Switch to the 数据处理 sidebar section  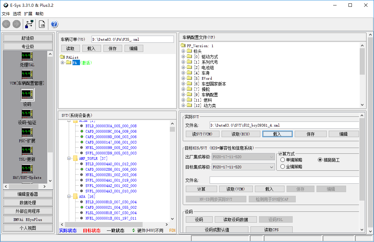pos(28,203)
